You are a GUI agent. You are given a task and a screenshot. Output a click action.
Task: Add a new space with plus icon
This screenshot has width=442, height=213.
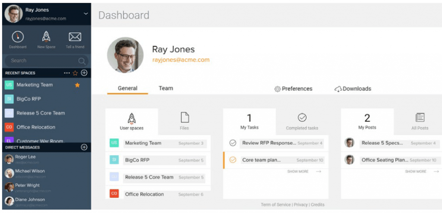point(84,73)
